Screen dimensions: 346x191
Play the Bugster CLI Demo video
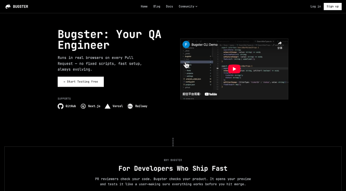point(234,69)
